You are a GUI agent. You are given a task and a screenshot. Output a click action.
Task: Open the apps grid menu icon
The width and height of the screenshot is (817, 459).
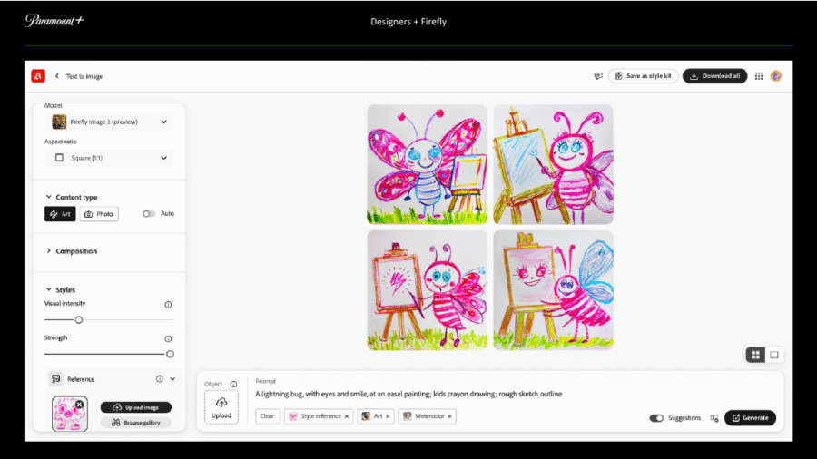coord(759,76)
